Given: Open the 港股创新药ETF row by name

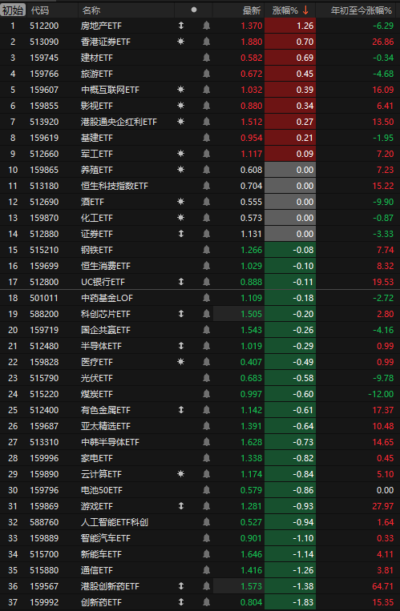Looking at the screenshot, I should click(110, 586).
